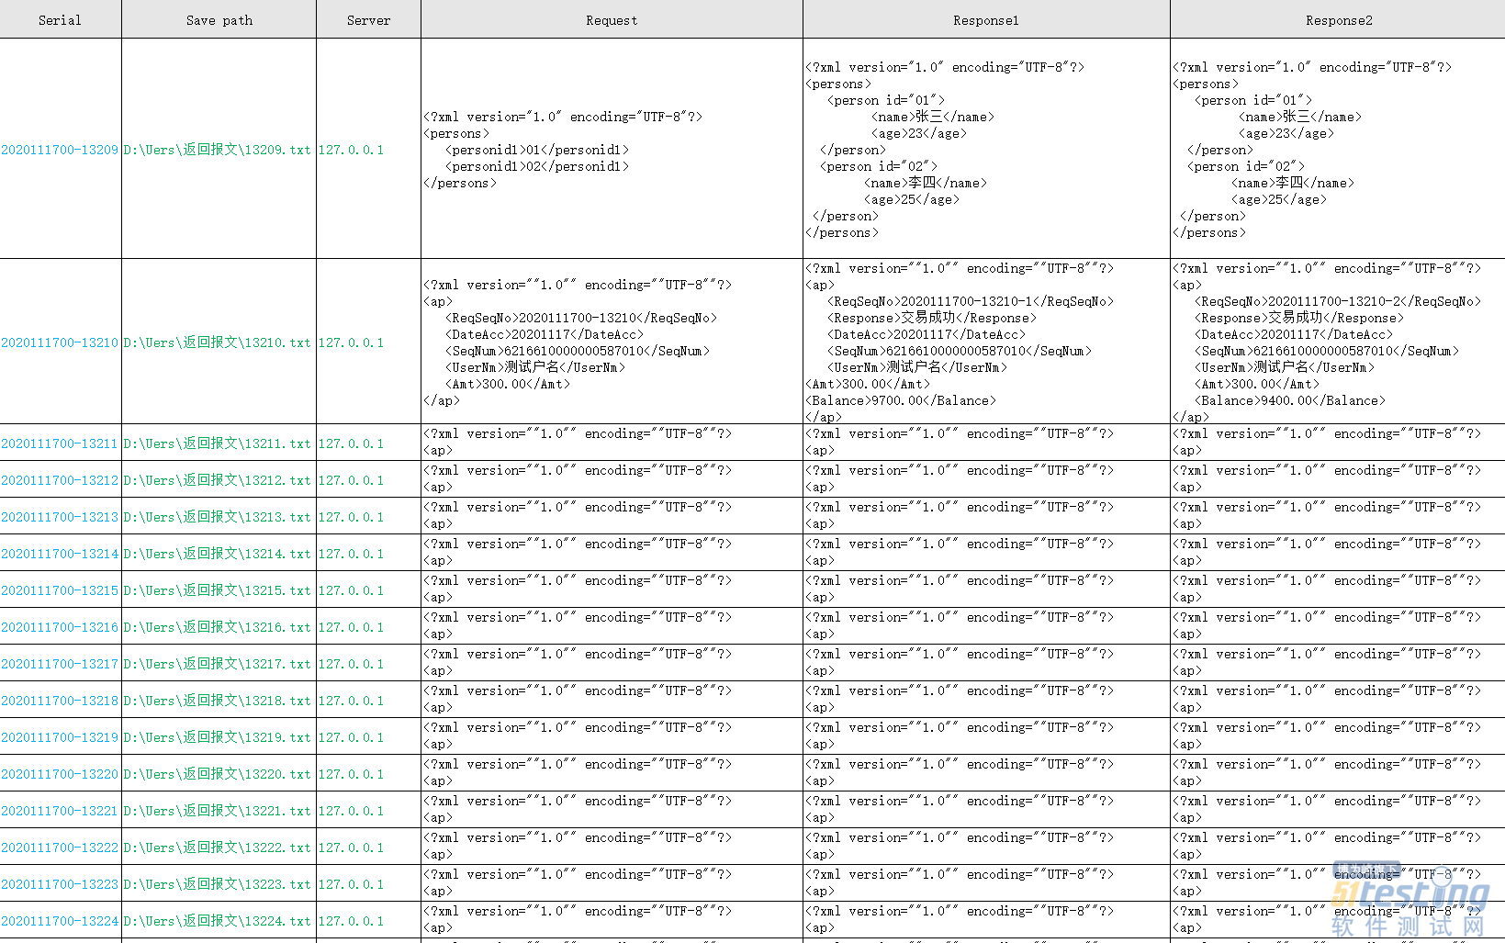The width and height of the screenshot is (1505, 943).
Task: Select the Response2 cell of row 13213
Action: [1338, 516]
